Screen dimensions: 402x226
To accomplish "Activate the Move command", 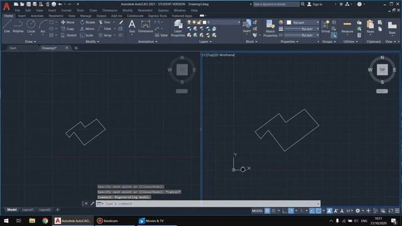I will (68, 23).
